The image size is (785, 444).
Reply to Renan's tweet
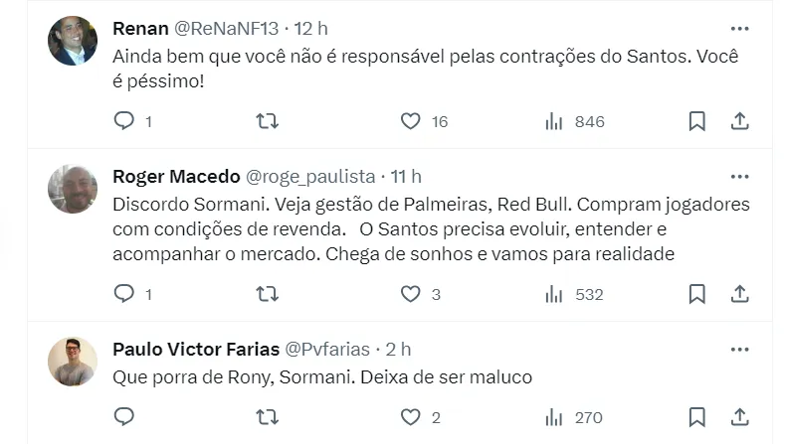(x=124, y=121)
